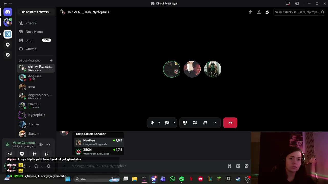
Task: Open ZEON Waterpark Simulator channel
Action: (x=99, y=152)
